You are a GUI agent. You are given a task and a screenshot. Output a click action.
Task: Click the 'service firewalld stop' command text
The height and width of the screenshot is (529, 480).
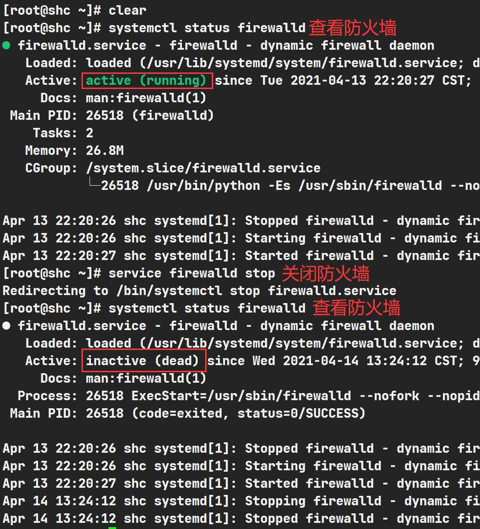pos(192,273)
